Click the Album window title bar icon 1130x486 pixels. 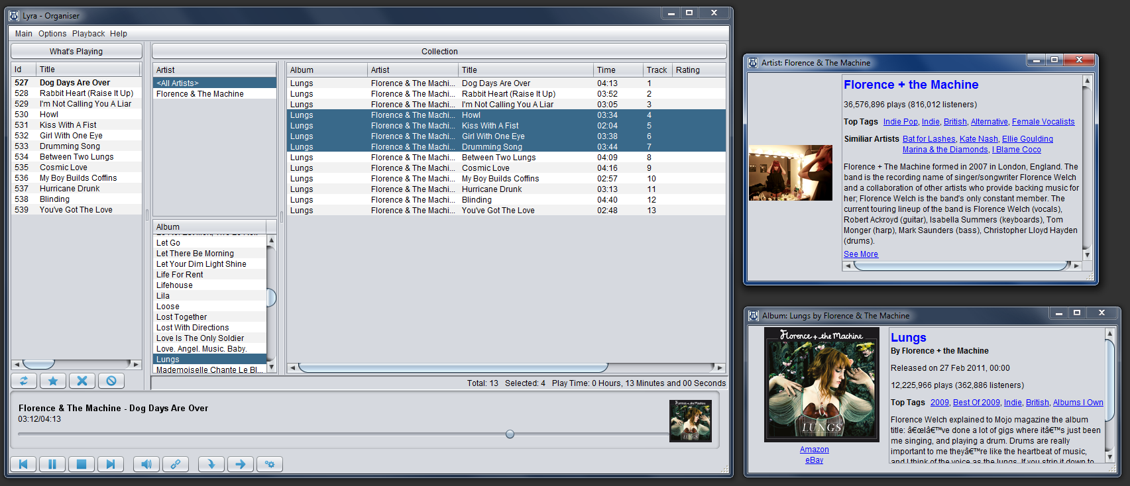754,316
